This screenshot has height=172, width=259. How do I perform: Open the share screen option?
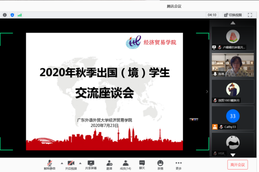point(91,165)
